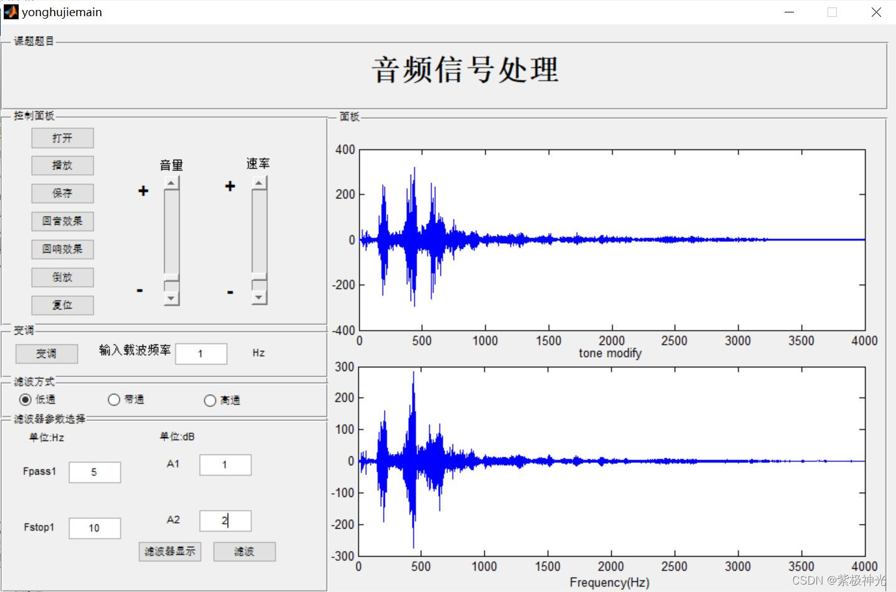Click the 'tone modify' plot title

(610, 353)
